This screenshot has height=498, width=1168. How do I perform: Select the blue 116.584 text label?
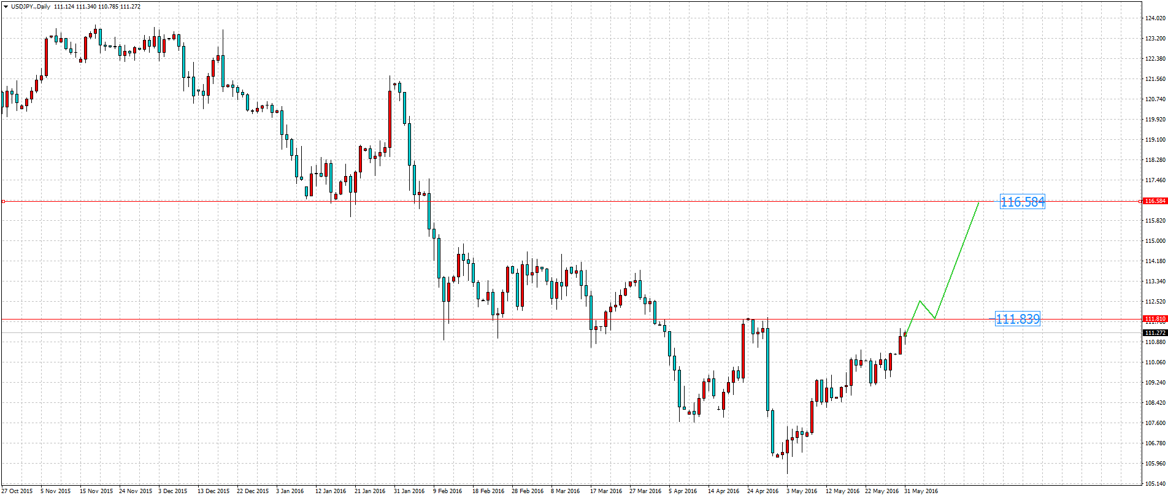(x=1022, y=202)
